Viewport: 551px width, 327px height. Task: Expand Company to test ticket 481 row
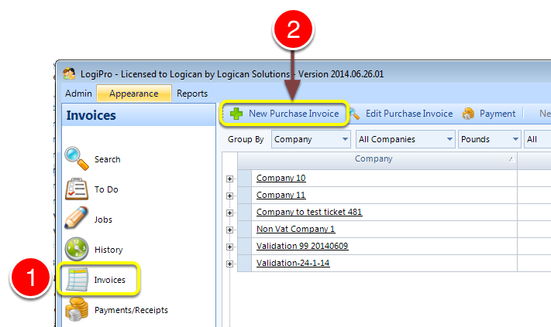230,213
